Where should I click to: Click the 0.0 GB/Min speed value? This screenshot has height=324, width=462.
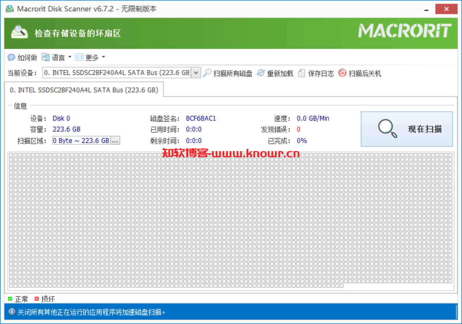click(x=313, y=118)
